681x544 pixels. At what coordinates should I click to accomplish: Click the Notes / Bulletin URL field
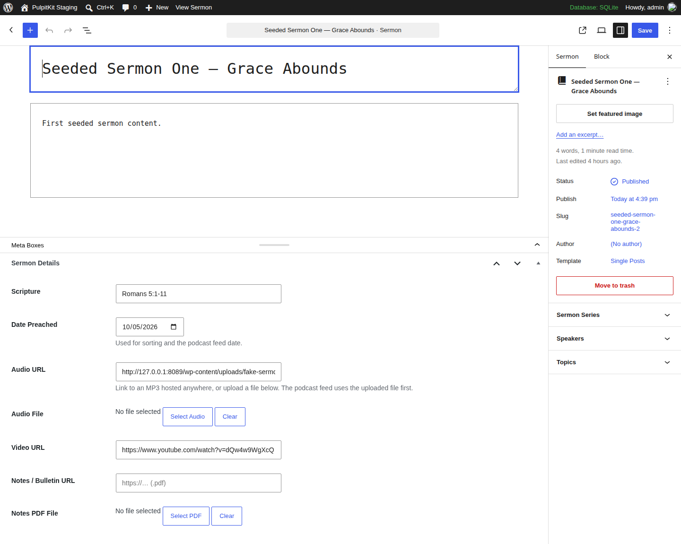(x=199, y=483)
